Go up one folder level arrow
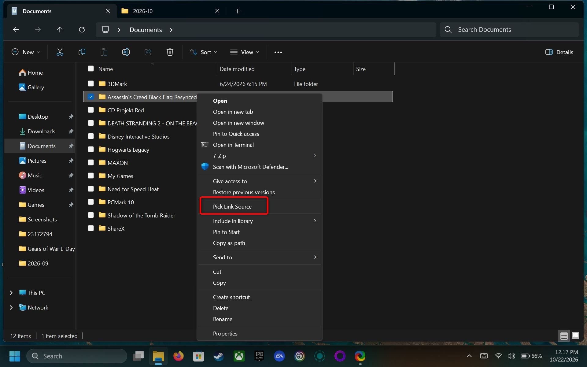The width and height of the screenshot is (587, 367). coord(60,30)
